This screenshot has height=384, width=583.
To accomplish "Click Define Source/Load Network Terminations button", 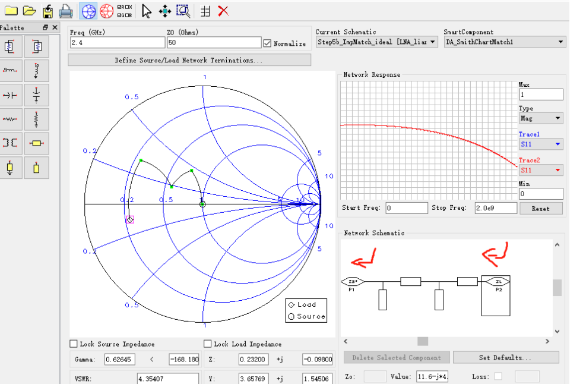I will (189, 60).
